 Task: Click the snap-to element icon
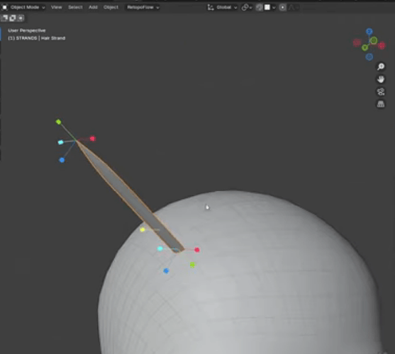[267, 8]
